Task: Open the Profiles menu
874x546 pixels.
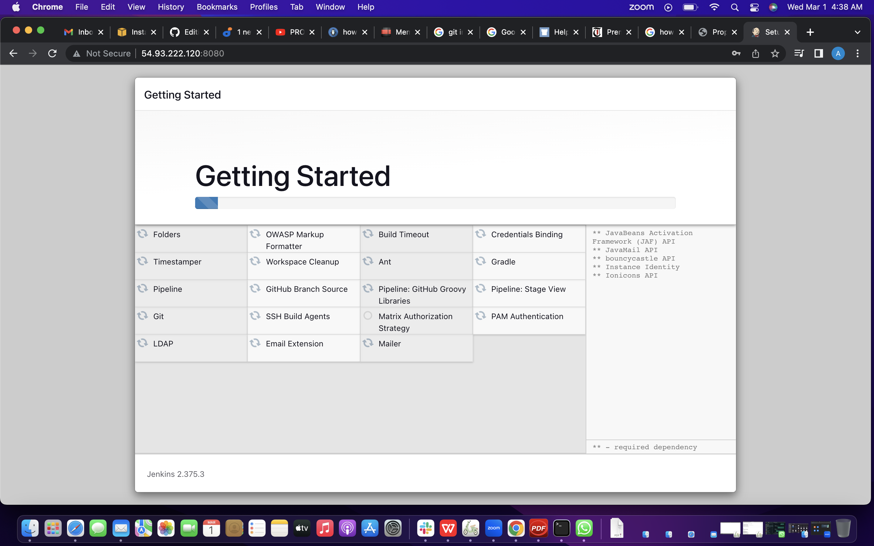Action: pos(264,7)
